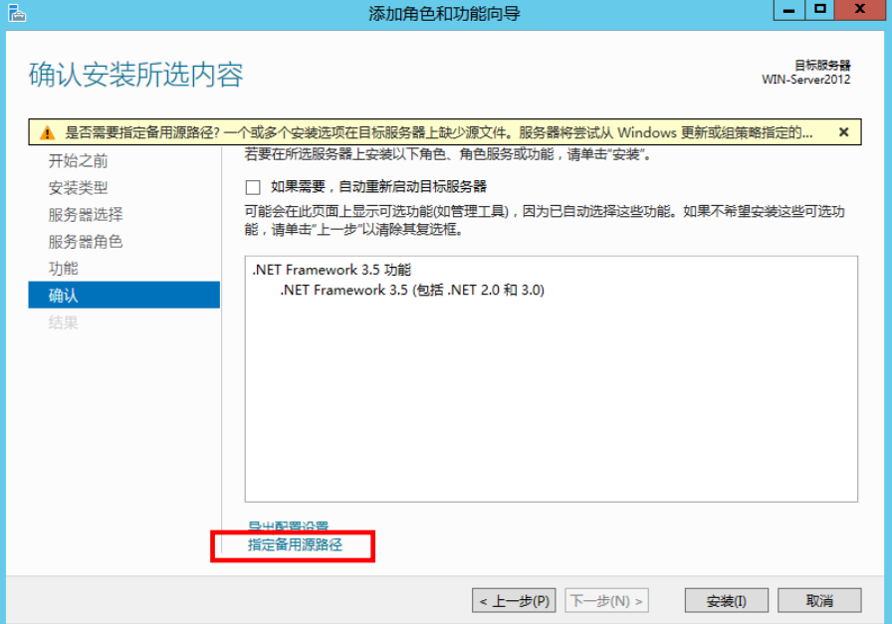The image size is (892, 624).
Task: Dismiss the yellow warning banner
Action: [x=843, y=131]
